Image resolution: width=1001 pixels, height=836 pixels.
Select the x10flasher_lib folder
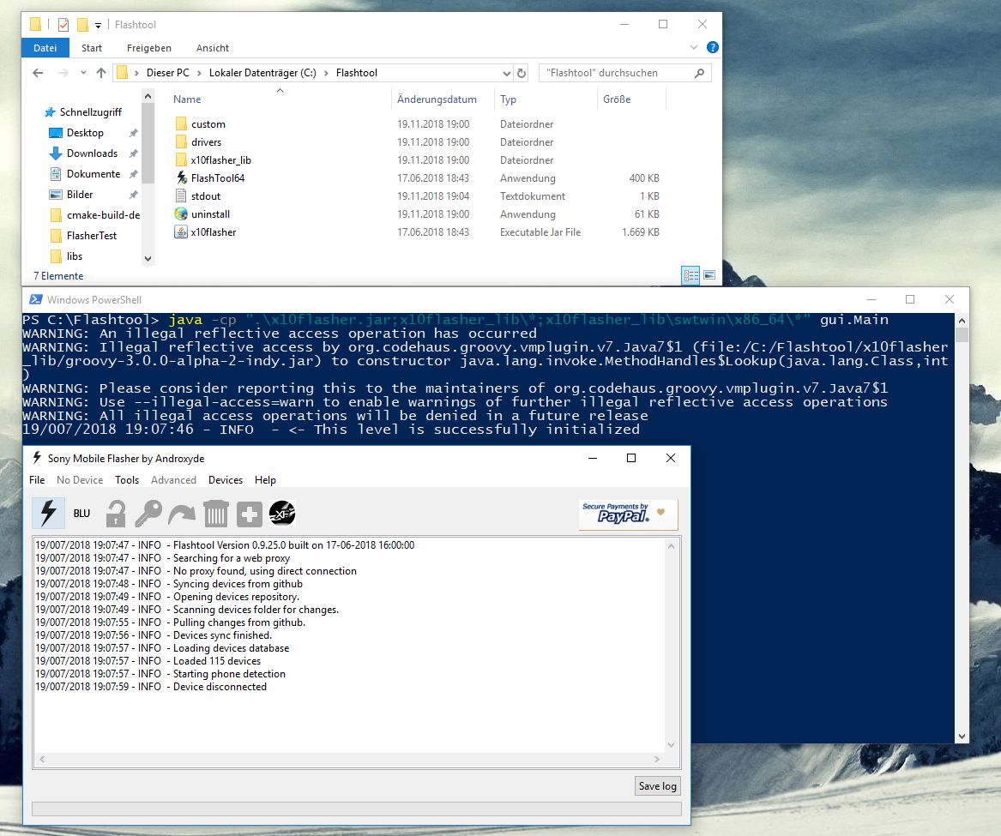tap(221, 160)
